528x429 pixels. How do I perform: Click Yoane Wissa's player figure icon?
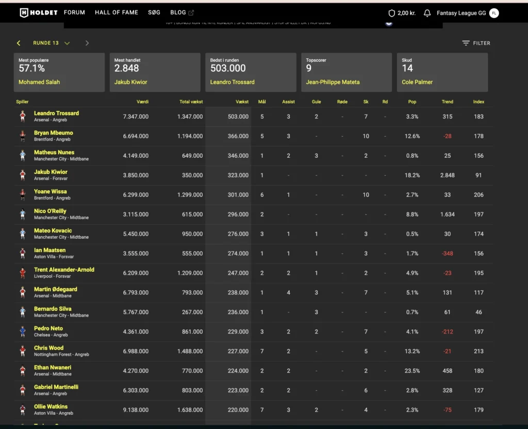23,194
